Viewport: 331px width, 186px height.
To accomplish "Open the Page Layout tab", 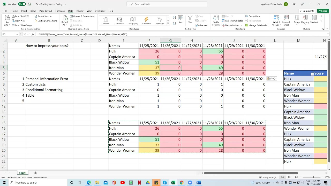I will tap(46, 11).
